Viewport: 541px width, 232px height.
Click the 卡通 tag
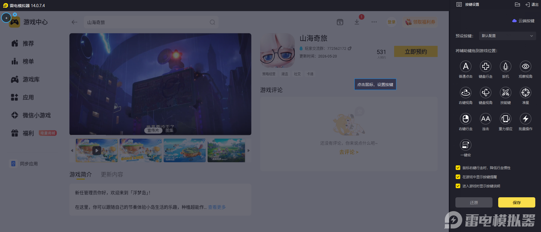click(x=310, y=74)
